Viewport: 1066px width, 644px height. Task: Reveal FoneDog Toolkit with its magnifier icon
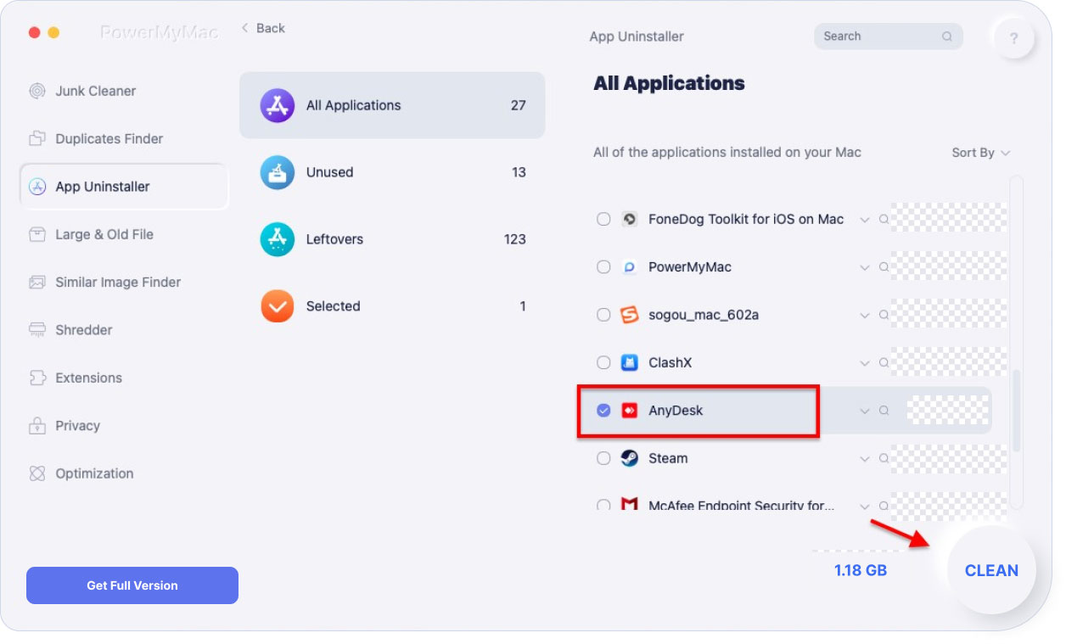(884, 219)
